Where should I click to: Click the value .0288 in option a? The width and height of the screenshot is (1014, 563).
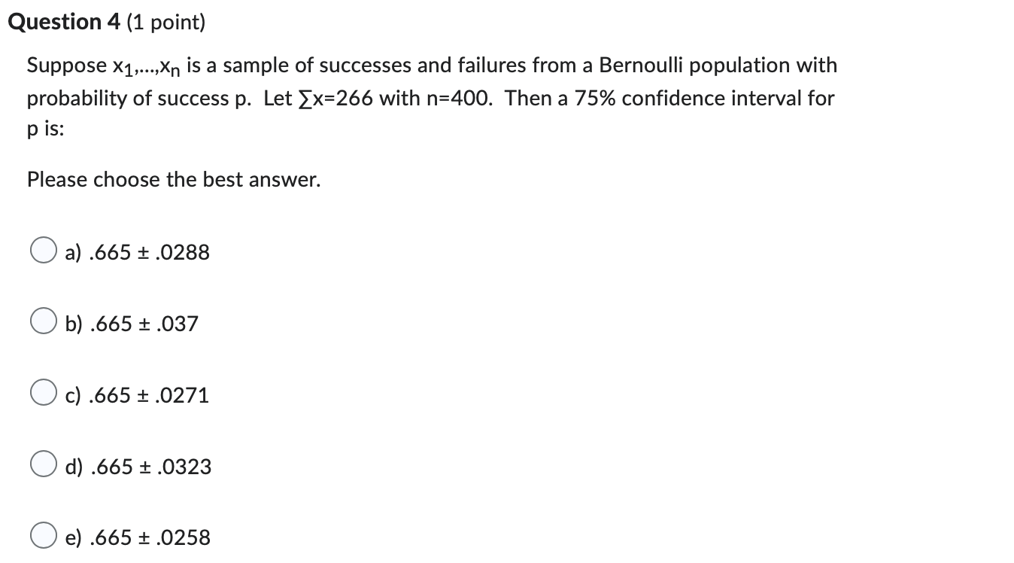coord(181,254)
